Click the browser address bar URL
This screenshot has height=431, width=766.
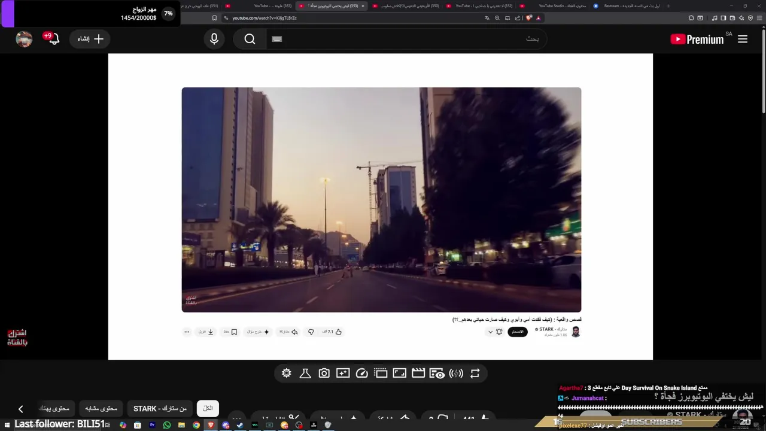(265, 18)
